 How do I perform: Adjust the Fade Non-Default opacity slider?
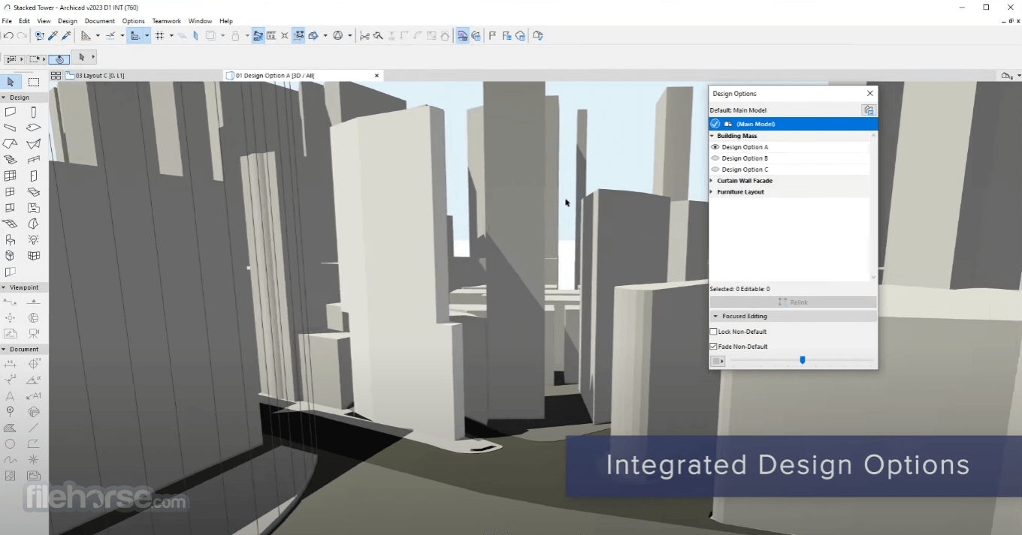pyautogui.click(x=802, y=361)
